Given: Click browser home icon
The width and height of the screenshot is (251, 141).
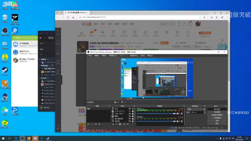Looking at the screenshot, I should (x=73, y=17).
